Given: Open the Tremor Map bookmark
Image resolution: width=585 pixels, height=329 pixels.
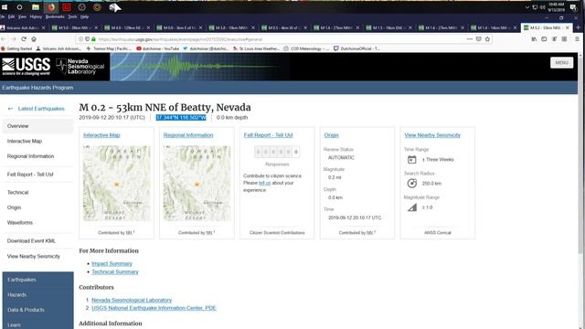Looking at the screenshot, I should pyautogui.click(x=109, y=48).
